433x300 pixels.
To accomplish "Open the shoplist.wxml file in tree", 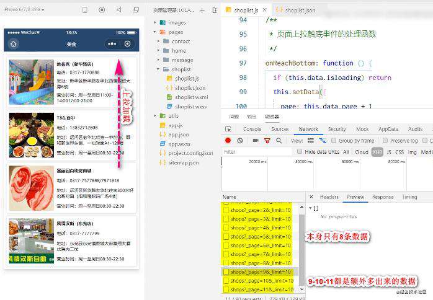I will [191, 97].
